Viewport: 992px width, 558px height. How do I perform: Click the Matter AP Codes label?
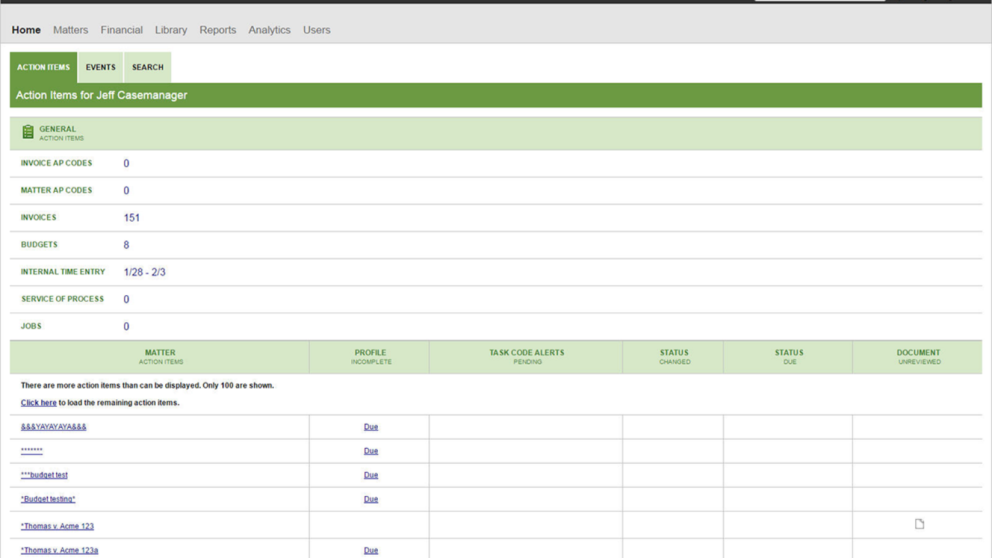[x=56, y=191]
